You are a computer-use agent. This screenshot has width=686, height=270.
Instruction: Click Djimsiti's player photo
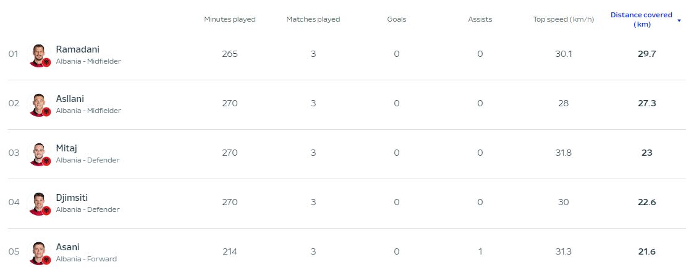point(39,203)
